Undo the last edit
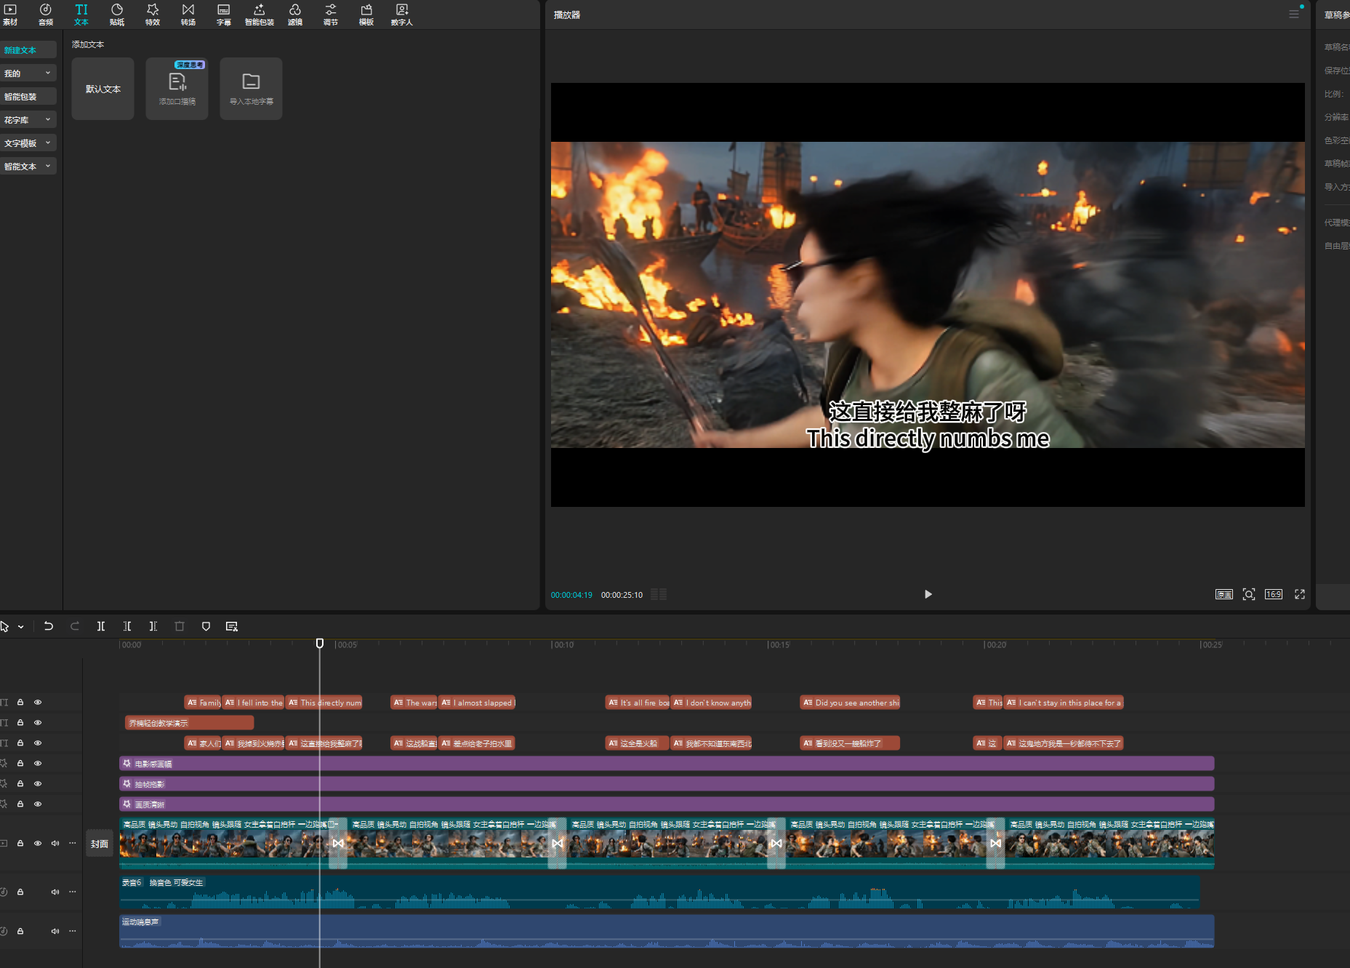Viewport: 1350px width, 968px height. [x=49, y=626]
